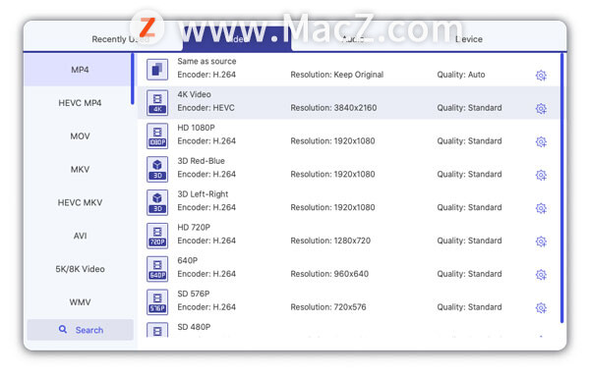
Task: Choose the 3D Left-Right preset title
Action: 203,193
